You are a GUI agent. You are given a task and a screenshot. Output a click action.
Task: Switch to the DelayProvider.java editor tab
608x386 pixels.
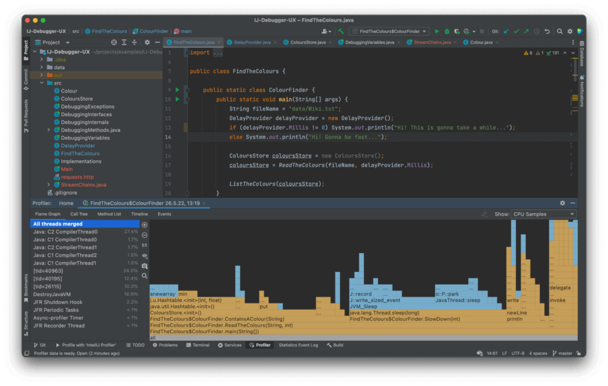pos(252,42)
